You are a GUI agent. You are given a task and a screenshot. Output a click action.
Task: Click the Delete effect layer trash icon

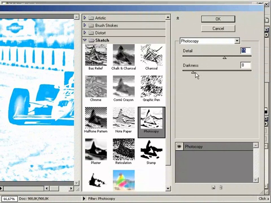point(221,187)
